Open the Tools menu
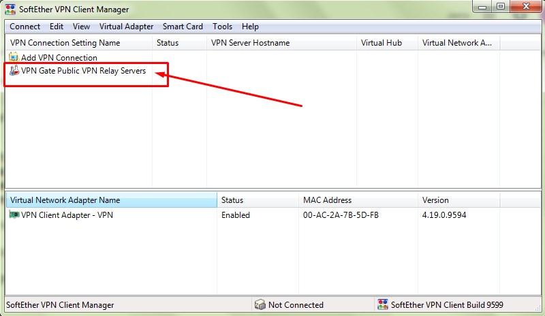The image size is (545, 316). (222, 27)
